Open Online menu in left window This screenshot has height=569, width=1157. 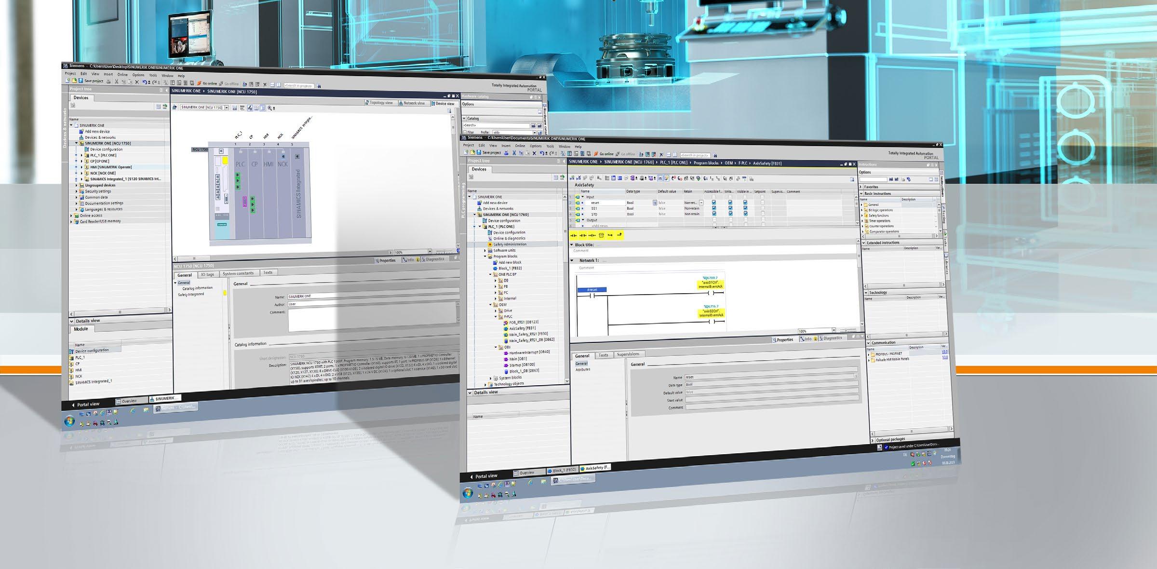(x=122, y=74)
